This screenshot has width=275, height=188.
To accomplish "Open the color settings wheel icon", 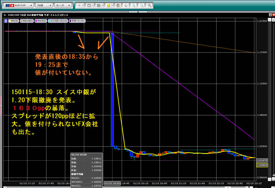I will [118, 5].
